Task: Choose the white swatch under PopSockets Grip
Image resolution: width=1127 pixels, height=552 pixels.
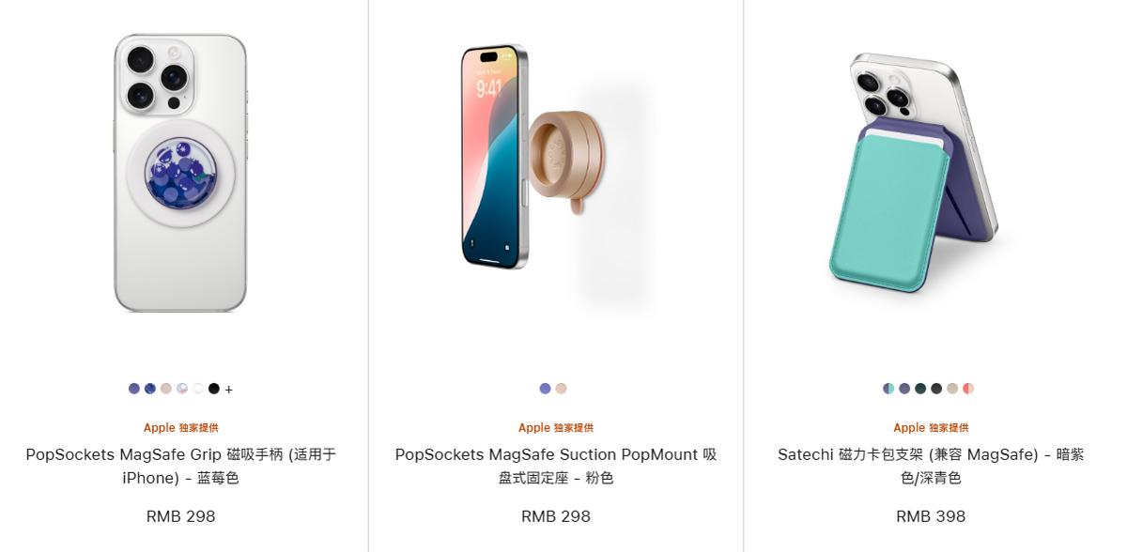Action: point(198,389)
